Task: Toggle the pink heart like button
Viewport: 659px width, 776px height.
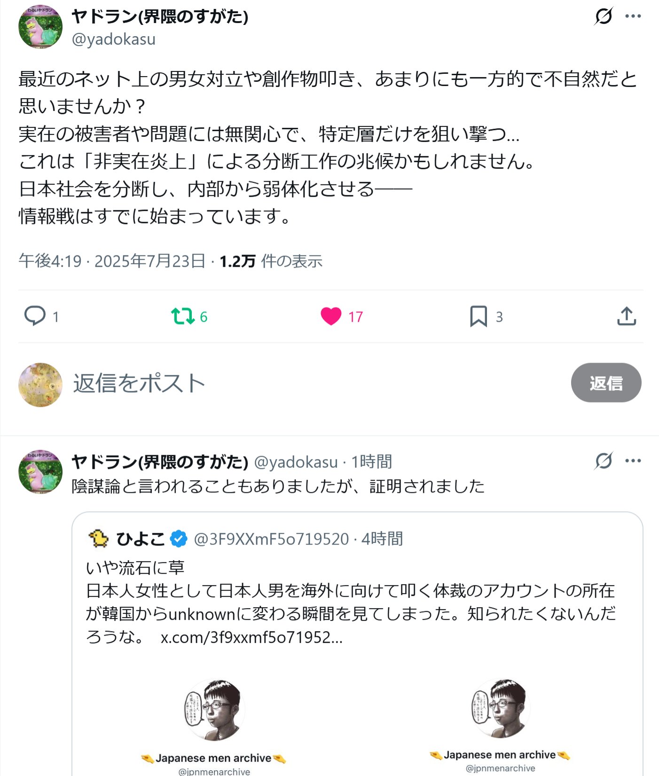Action: (331, 316)
